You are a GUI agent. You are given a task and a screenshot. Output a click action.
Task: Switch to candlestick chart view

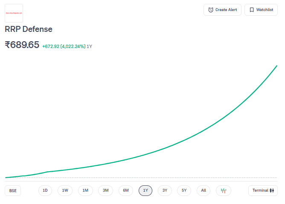coord(224,190)
